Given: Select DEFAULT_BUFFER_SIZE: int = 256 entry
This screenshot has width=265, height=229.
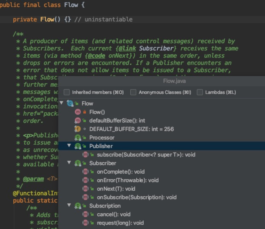Looking at the screenshot, I should click(x=132, y=129).
